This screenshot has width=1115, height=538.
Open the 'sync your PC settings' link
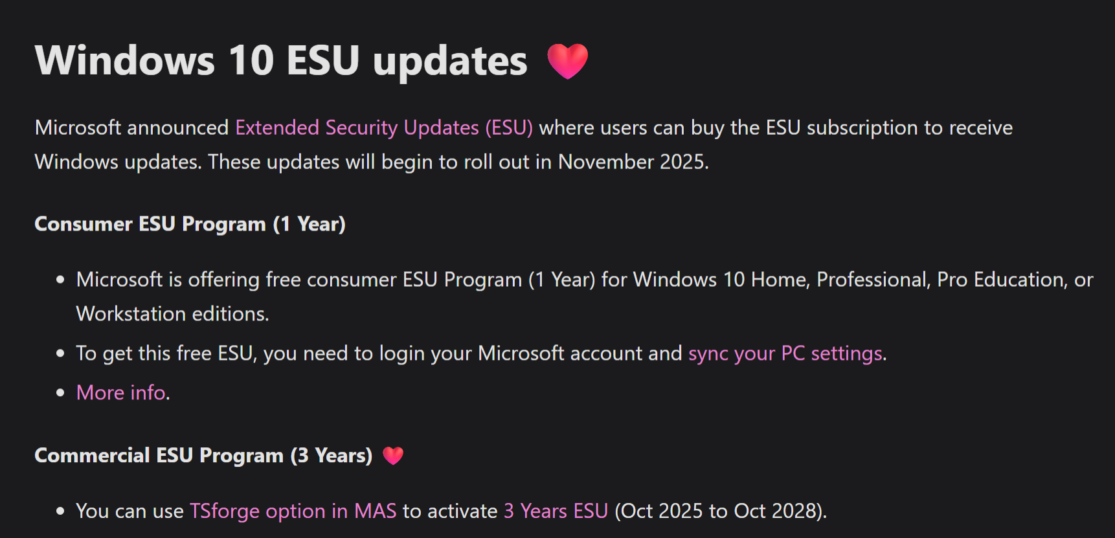click(x=785, y=353)
